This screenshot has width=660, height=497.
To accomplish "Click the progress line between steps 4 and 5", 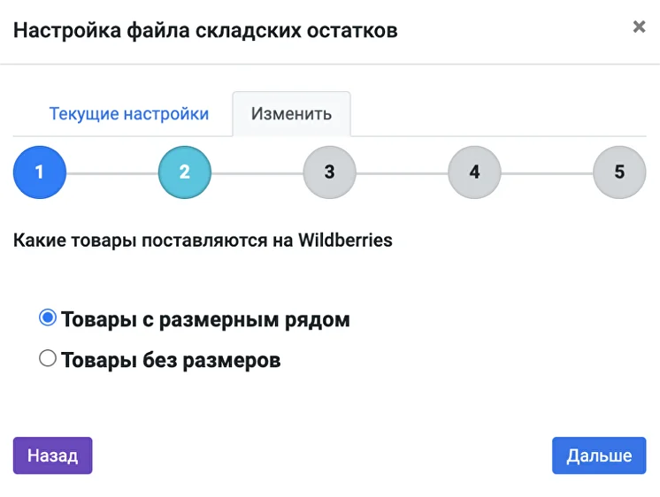I will (547, 173).
